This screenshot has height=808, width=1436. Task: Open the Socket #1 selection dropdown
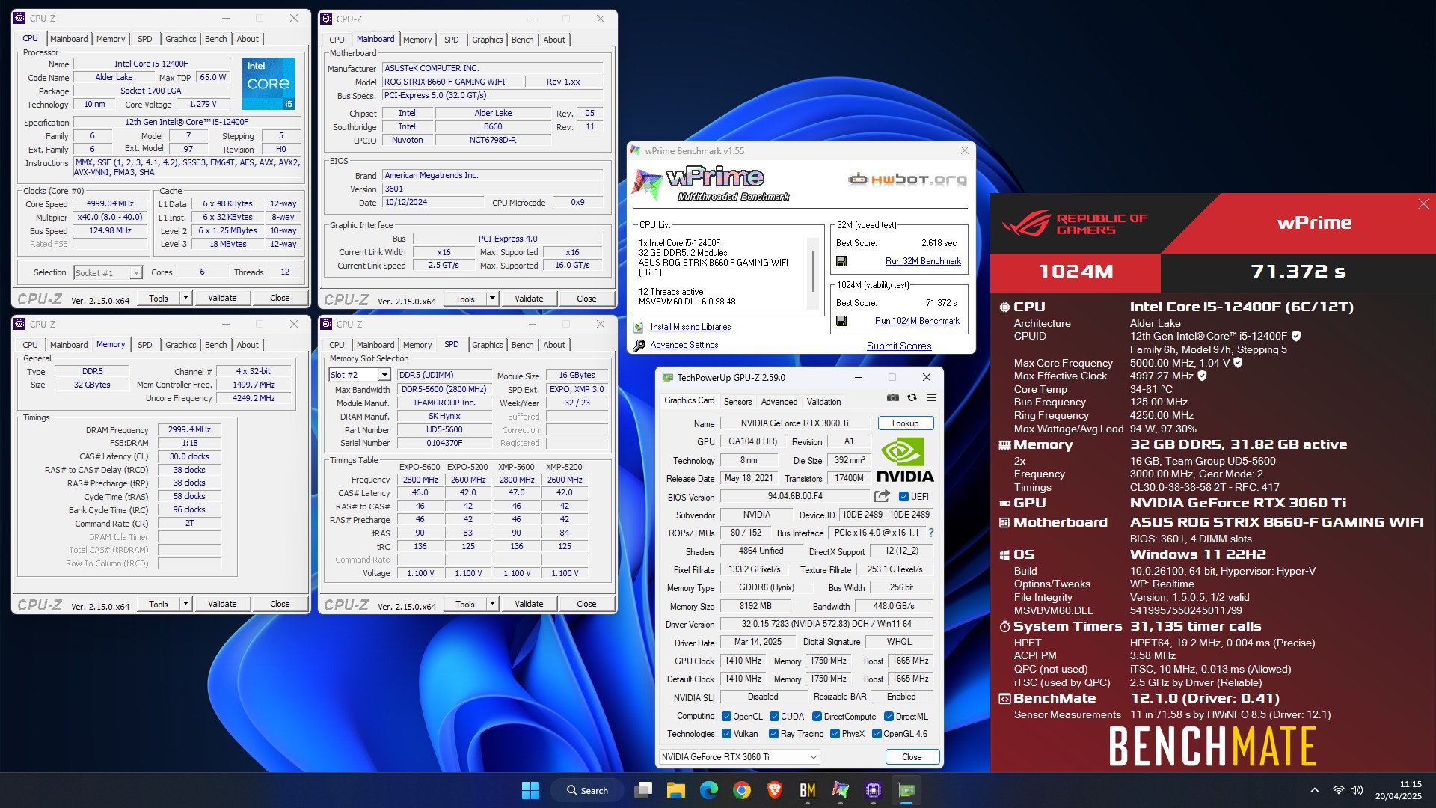[x=108, y=273]
